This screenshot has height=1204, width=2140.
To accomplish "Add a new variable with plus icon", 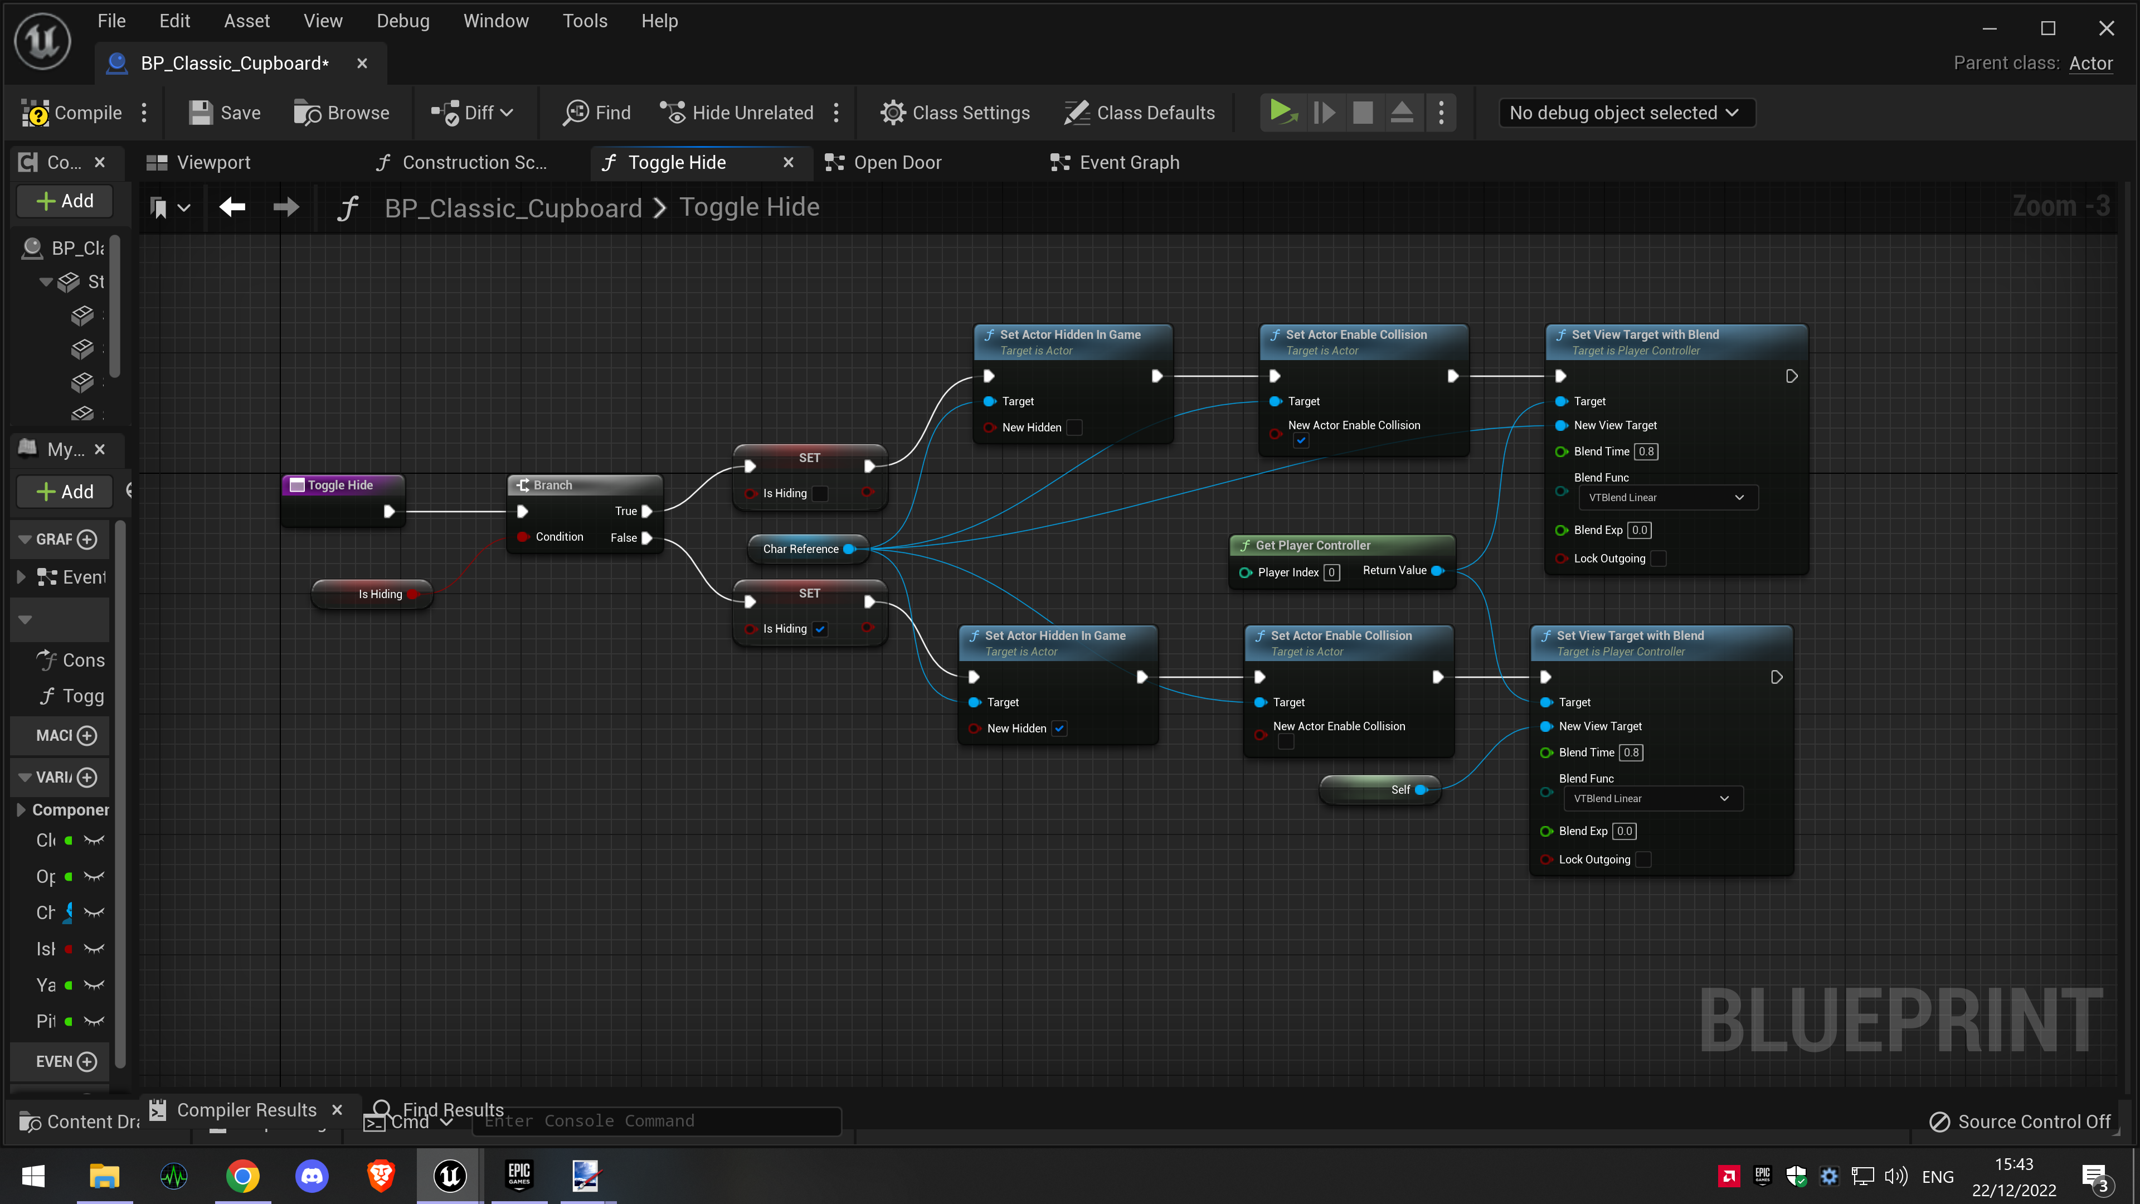I will click(x=86, y=777).
